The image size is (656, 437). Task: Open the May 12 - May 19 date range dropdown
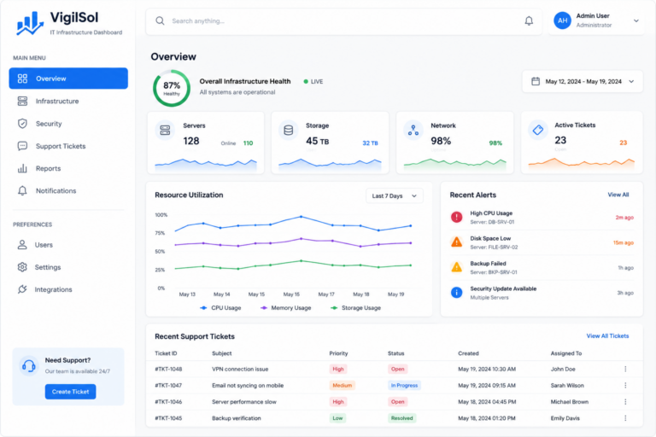(583, 82)
